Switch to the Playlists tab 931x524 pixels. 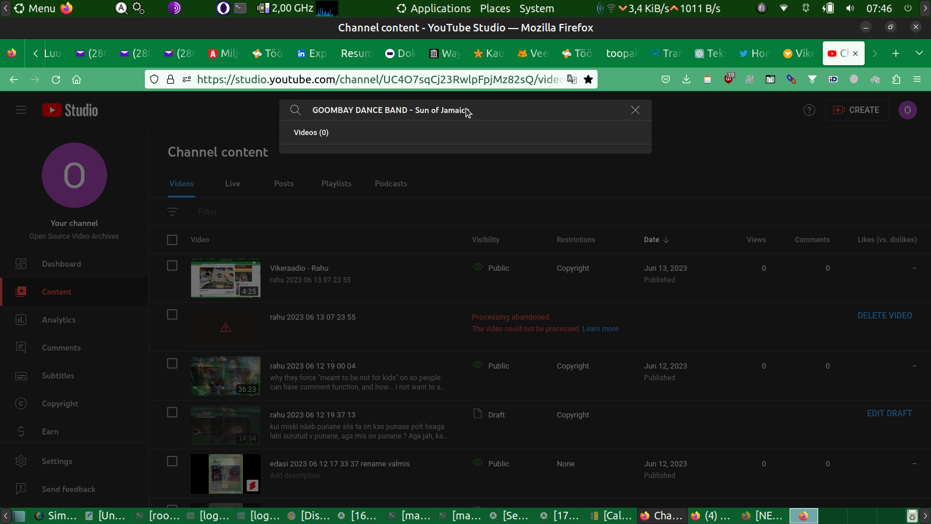click(336, 183)
